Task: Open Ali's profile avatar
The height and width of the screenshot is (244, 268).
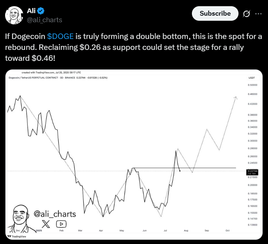Action: coord(14,15)
